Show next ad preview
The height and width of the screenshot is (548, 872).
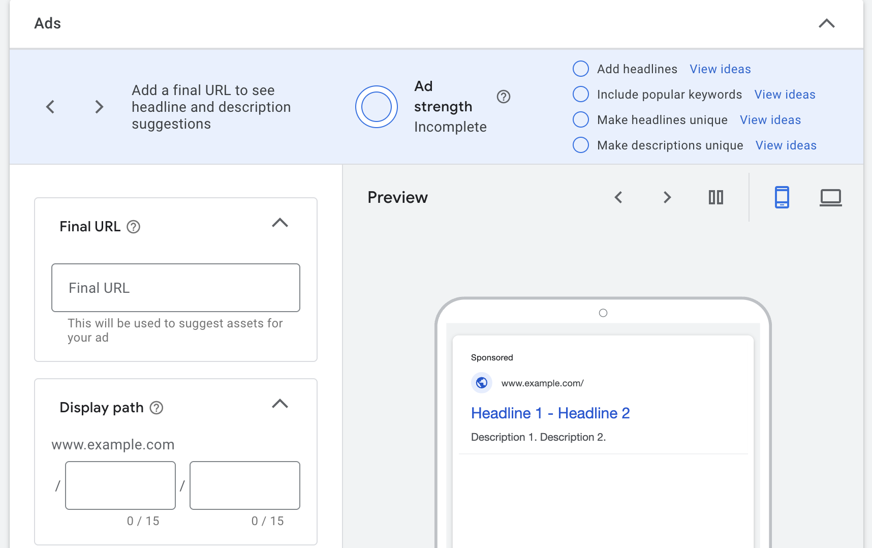pos(667,197)
